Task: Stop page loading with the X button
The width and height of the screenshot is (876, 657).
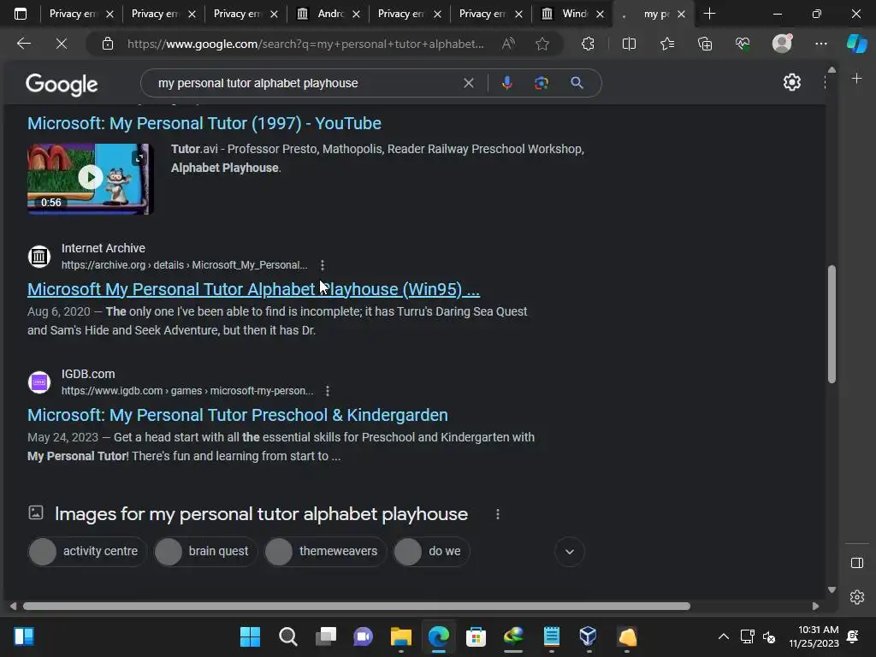Action: pyautogui.click(x=62, y=44)
